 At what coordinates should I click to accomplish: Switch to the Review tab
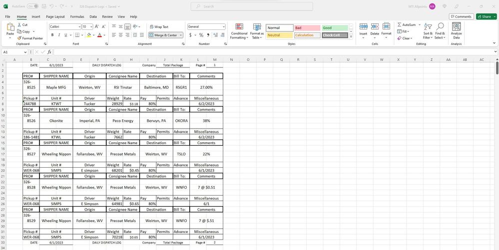tap(107, 16)
